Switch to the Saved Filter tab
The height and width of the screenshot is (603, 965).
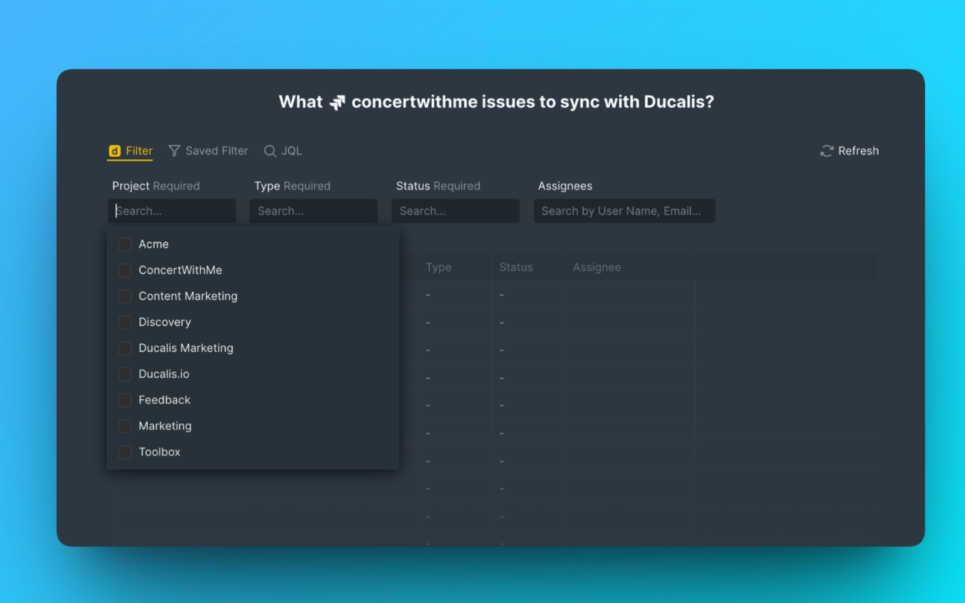216,151
